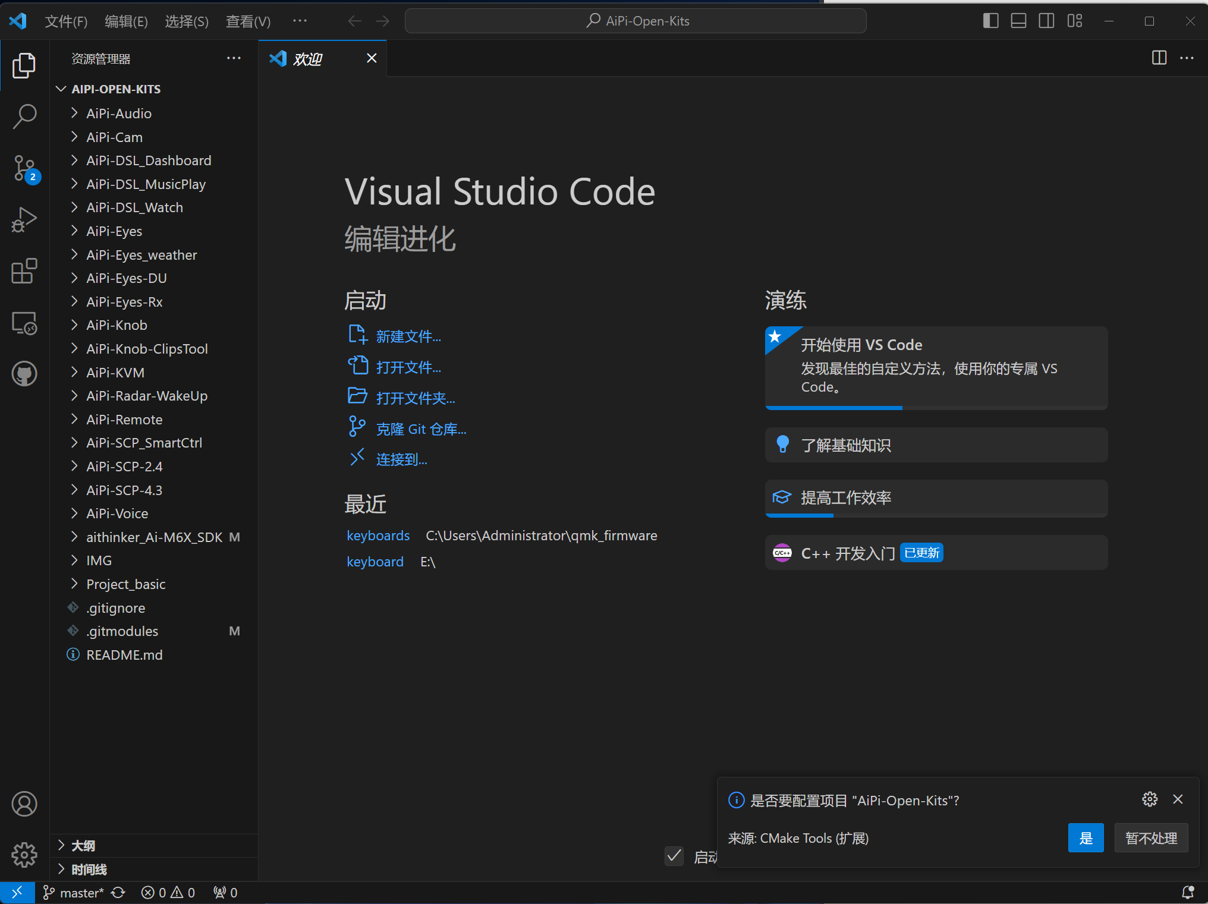Open the View menu
1208x904 pixels.
click(248, 21)
